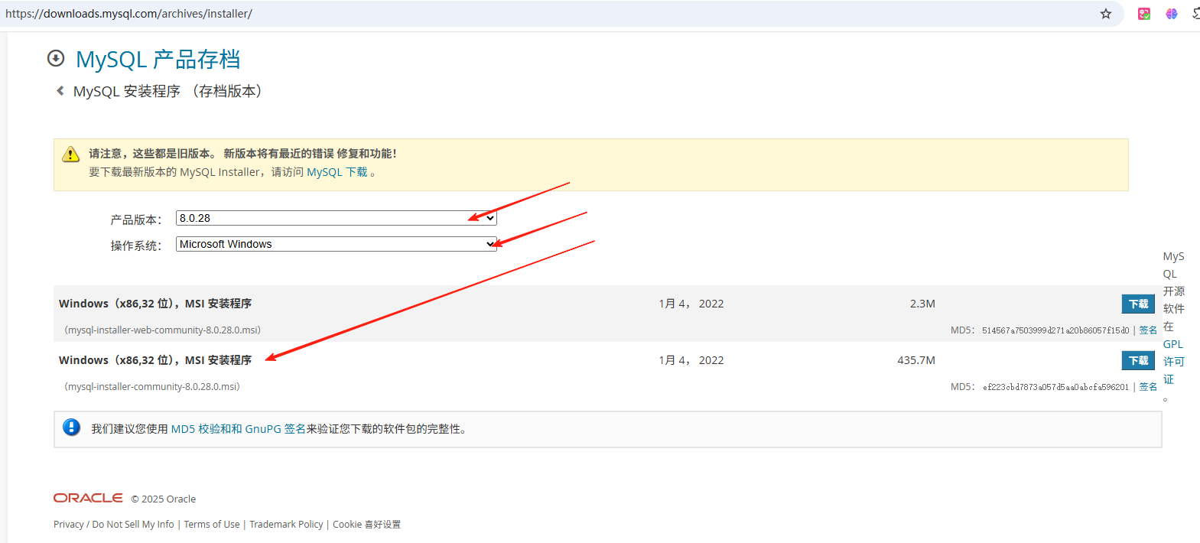Click the blue info exclamation icon
Image resolution: width=1200 pixels, height=543 pixels.
[x=71, y=428]
